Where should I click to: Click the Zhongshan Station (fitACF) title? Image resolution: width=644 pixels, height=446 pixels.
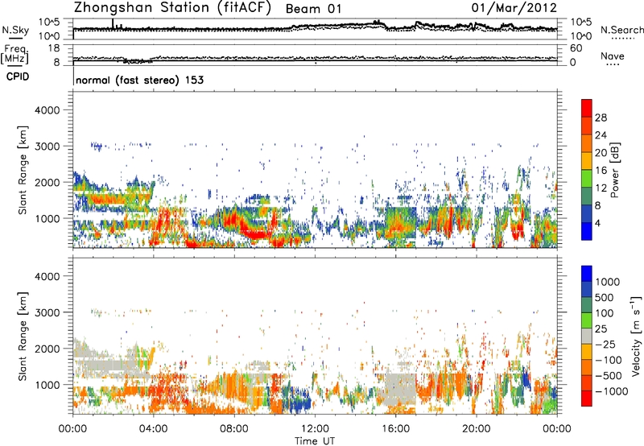pos(172,8)
